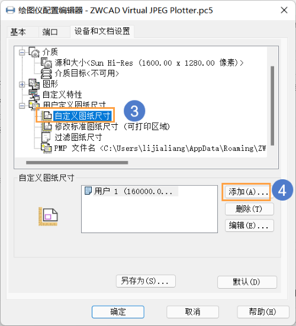The width and height of the screenshot is (296, 326).
Task: Select Custom Paper Sizes (自定义图纸尺寸) tree item
Action: point(82,116)
